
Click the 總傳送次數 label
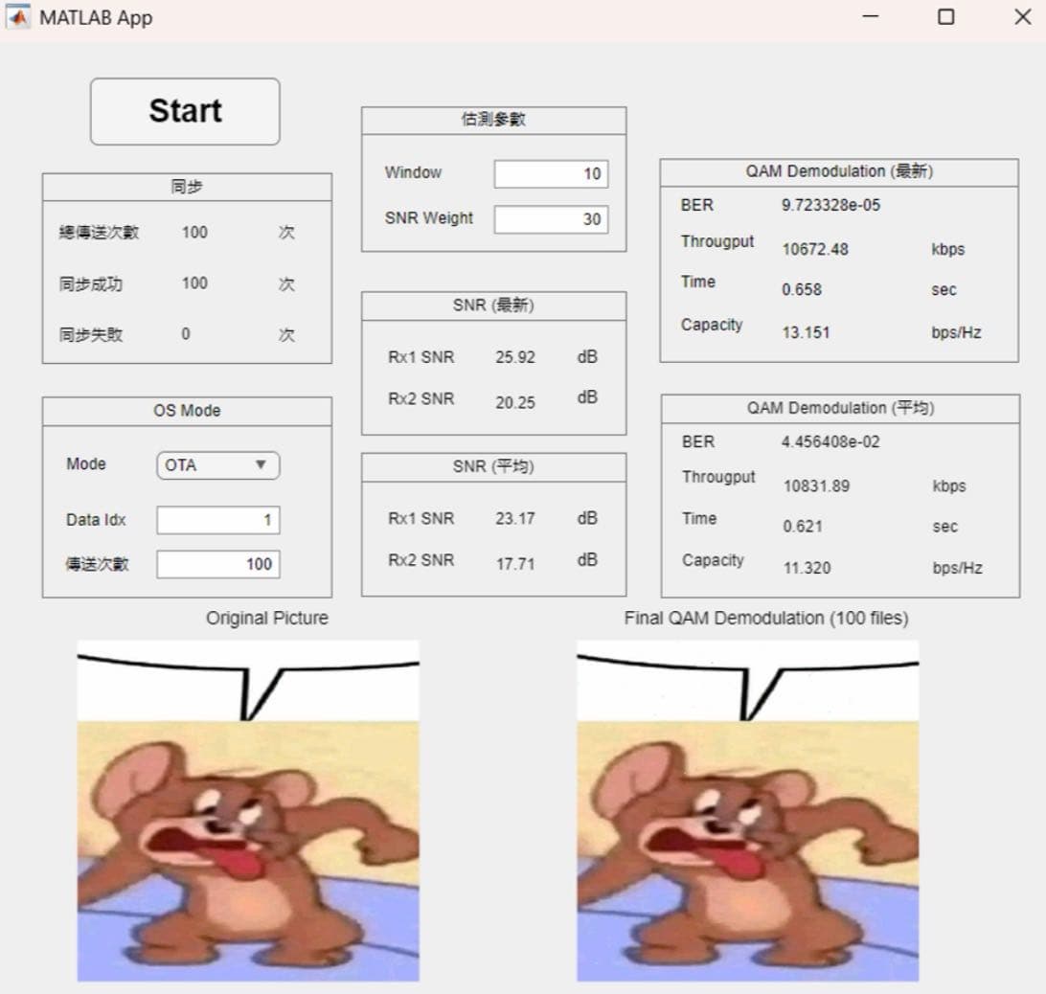coord(99,232)
